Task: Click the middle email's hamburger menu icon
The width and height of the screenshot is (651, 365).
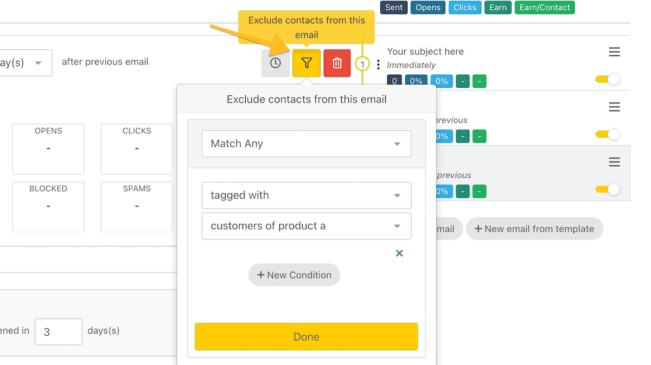Action: click(x=614, y=107)
